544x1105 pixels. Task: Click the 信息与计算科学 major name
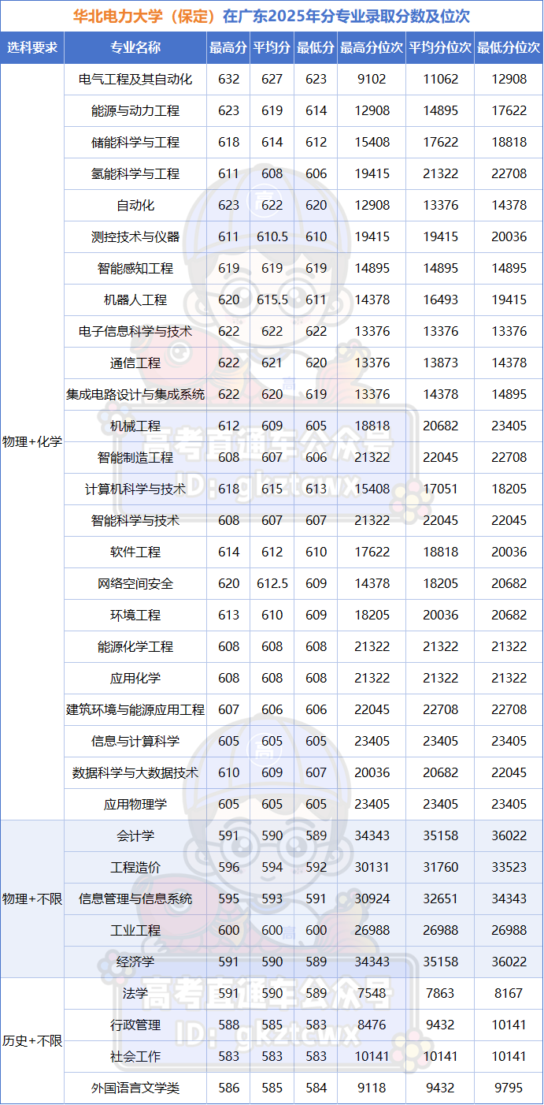click(135, 741)
